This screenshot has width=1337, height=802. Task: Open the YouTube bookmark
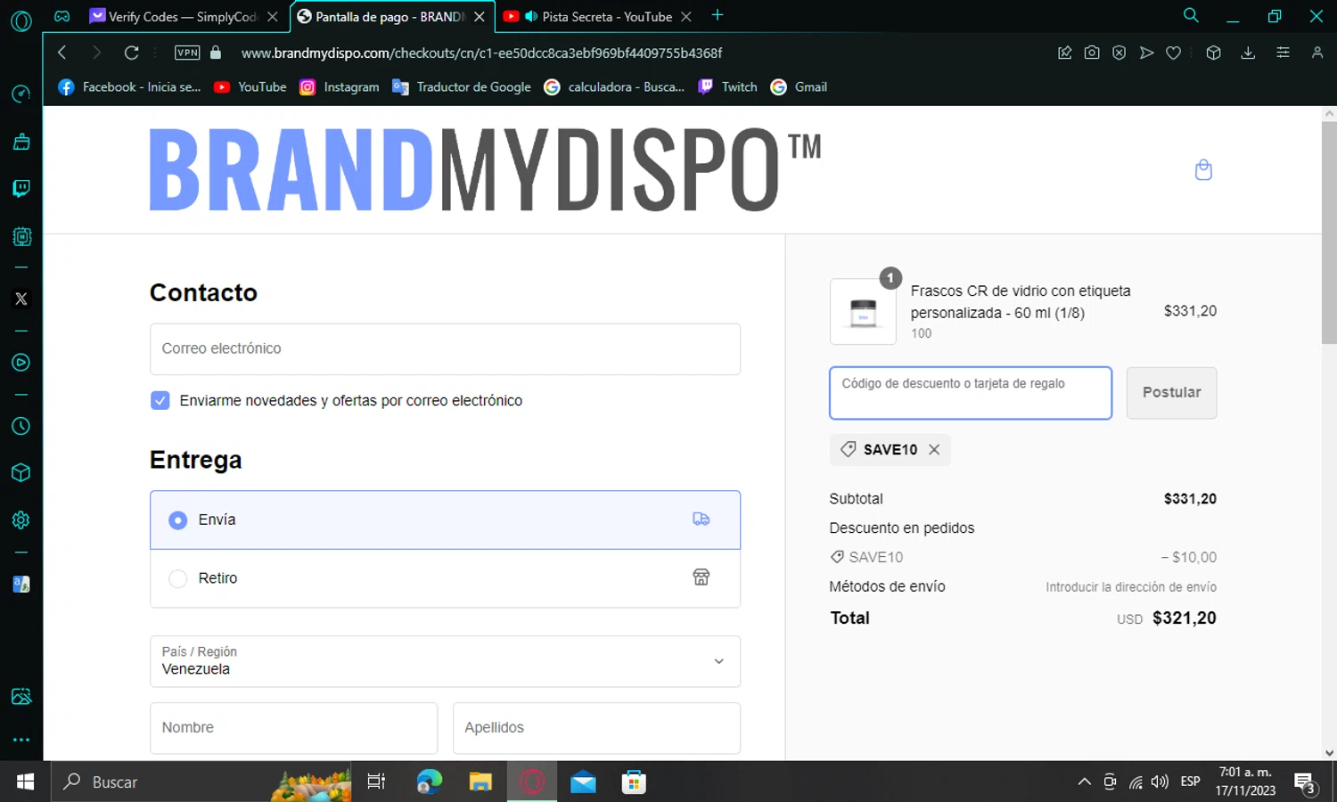250,86
